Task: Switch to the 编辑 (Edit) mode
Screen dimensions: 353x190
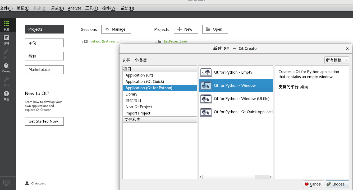Action: pyautogui.click(x=6, y=40)
